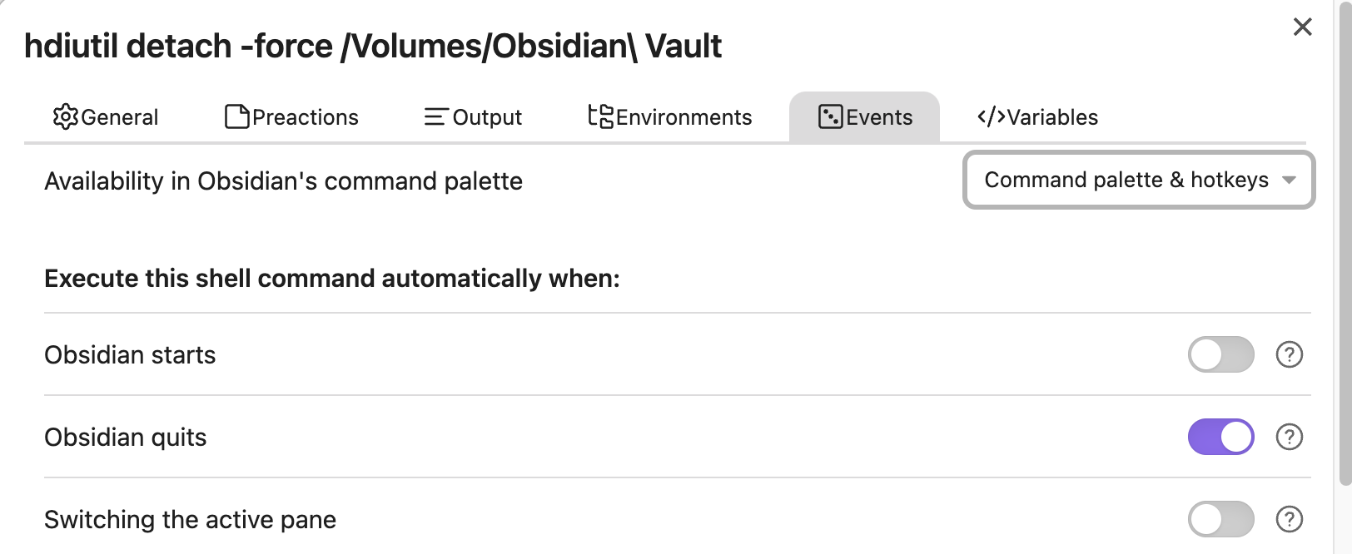Viewport: 1352px width, 554px height.
Task: Open help for Switching the active pane
Action: point(1289,519)
